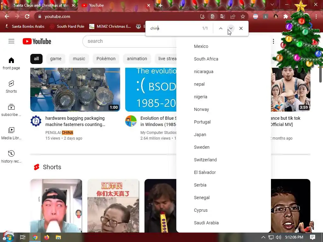Bookmark this page with star icon

point(243,16)
